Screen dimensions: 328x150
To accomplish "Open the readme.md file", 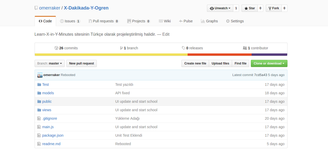I will (51, 144).
